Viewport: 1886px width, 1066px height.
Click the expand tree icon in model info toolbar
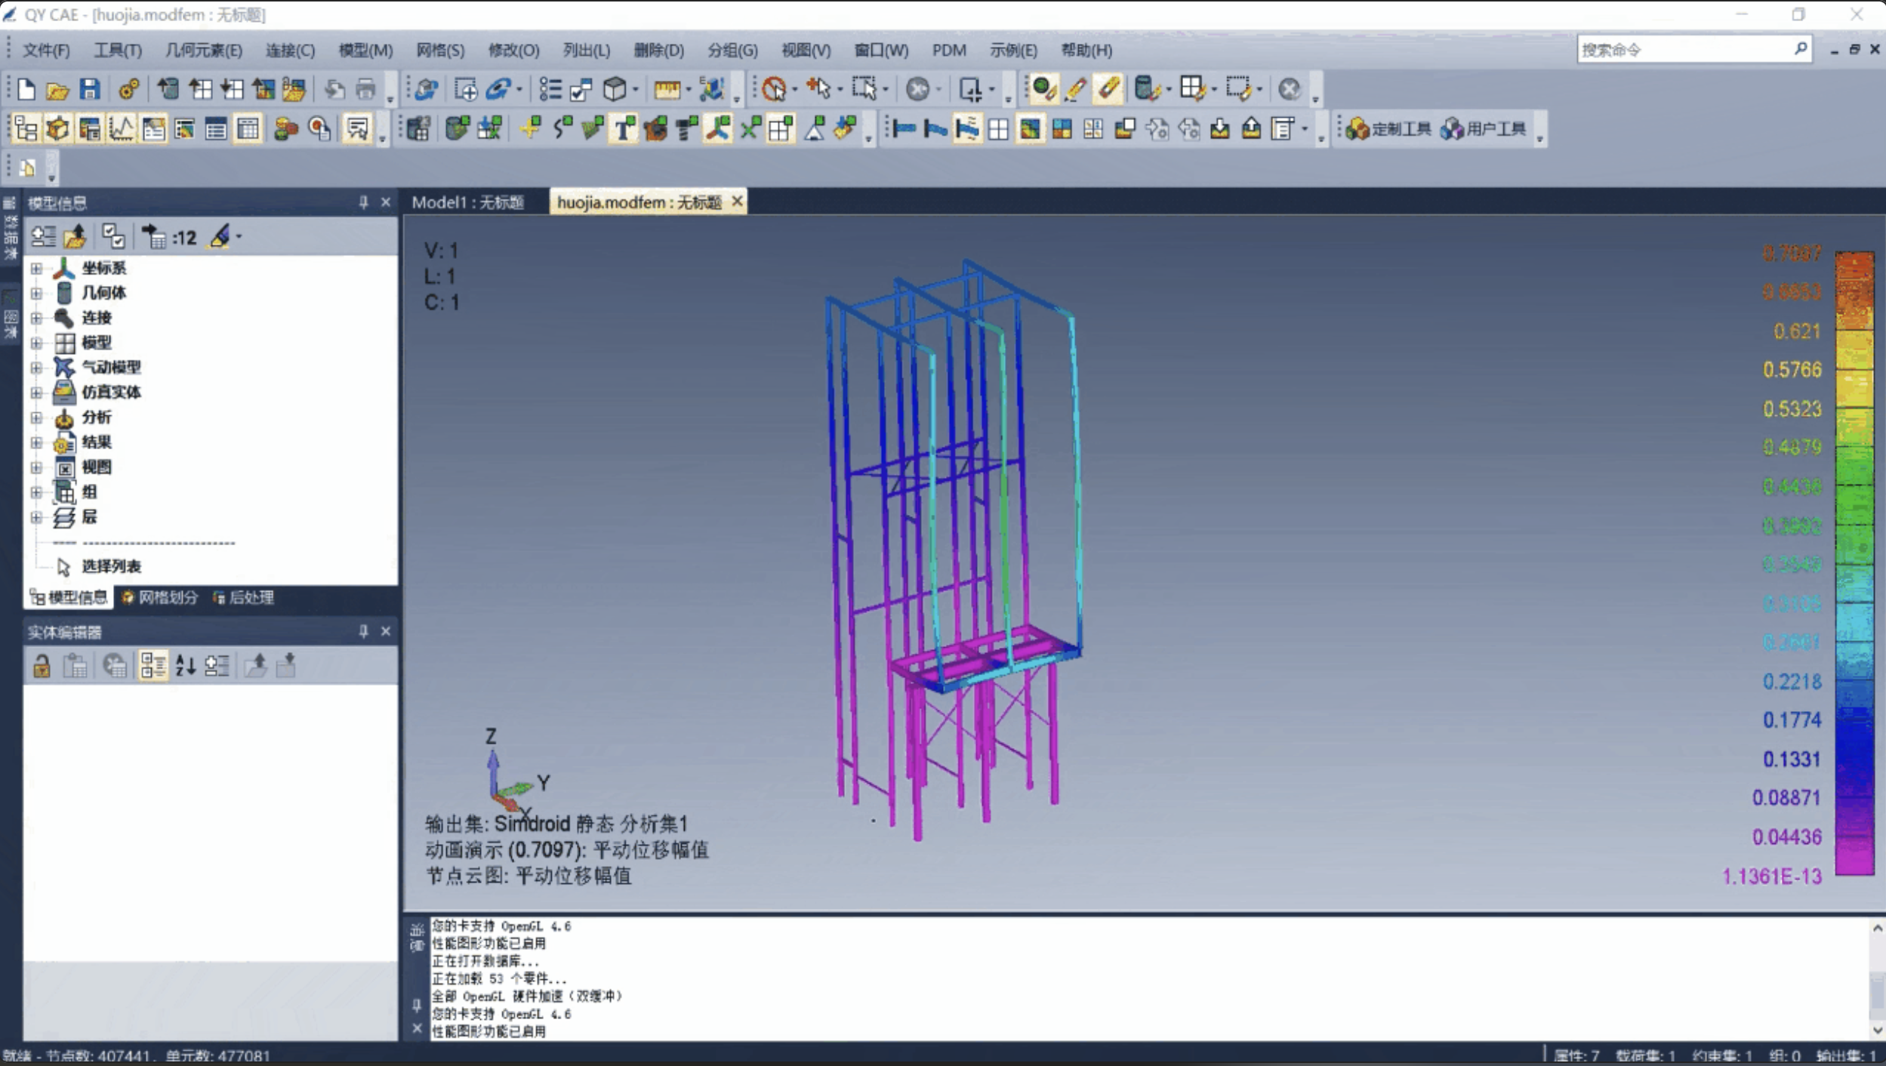click(43, 237)
